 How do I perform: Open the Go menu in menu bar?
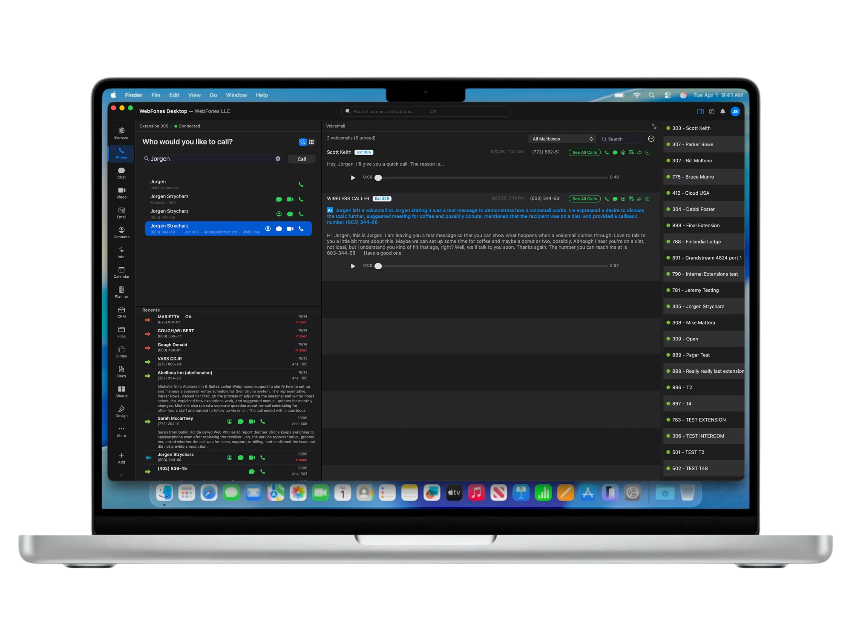(213, 95)
